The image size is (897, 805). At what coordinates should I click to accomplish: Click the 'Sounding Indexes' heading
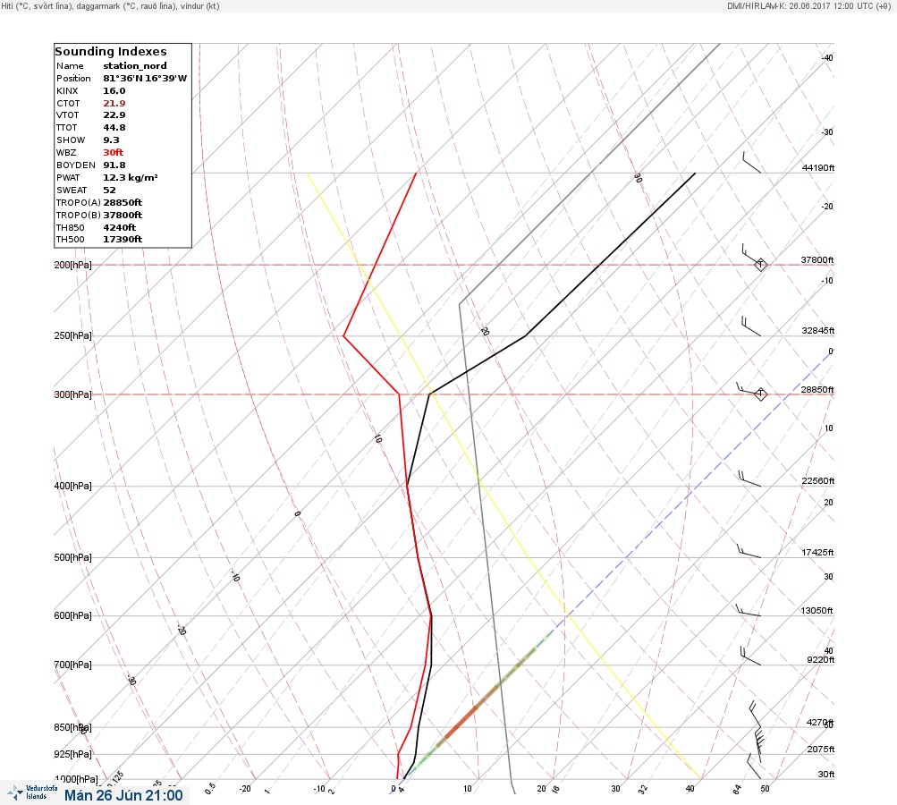[110, 52]
